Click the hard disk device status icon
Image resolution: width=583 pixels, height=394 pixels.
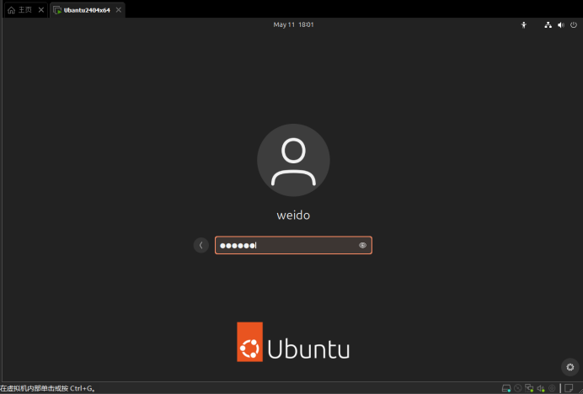pos(506,388)
